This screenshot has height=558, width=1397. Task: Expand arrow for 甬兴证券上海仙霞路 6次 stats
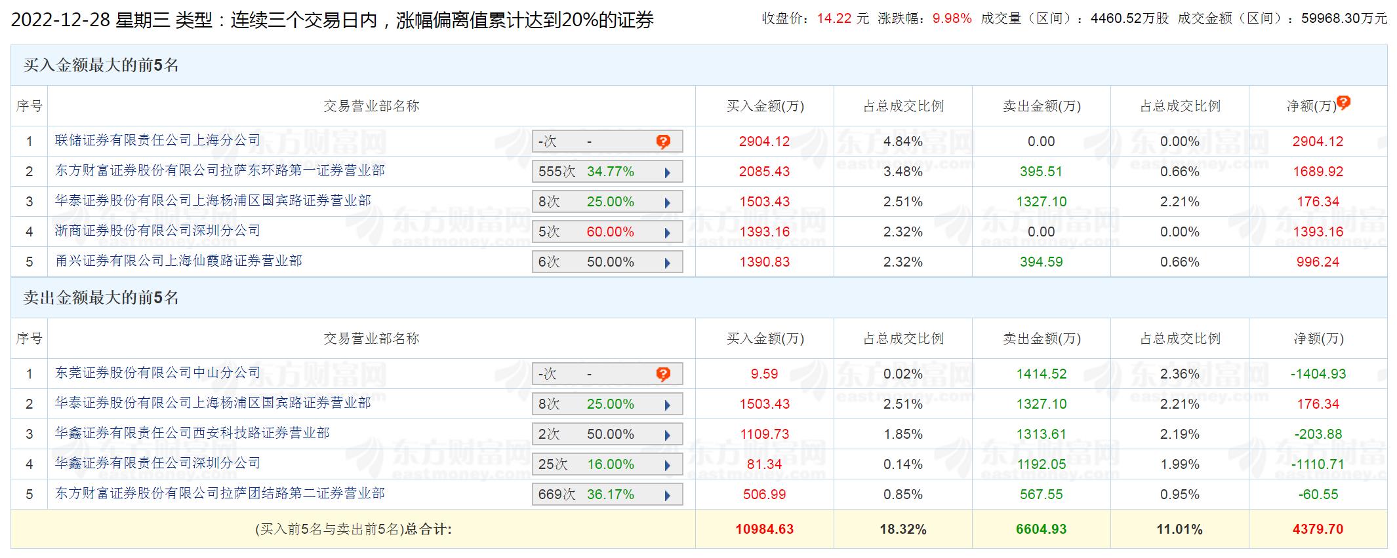pyautogui.click(x=667, y=263)
